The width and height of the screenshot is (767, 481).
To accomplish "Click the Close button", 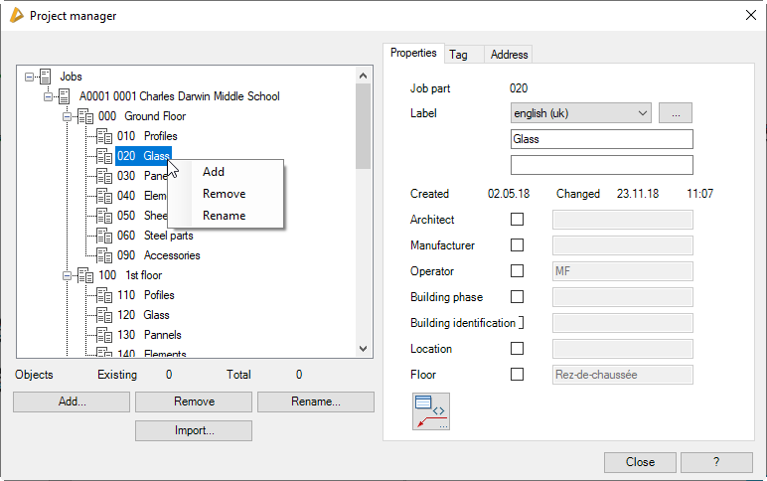I will [x=640, y=462].
